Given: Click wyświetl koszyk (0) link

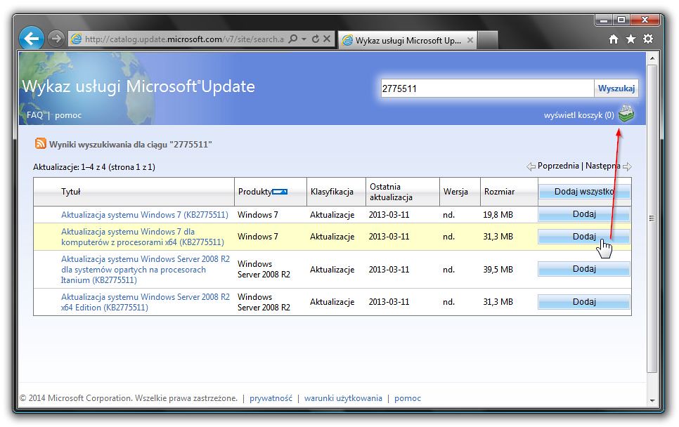Looking at the screenshot, I should [x=578, y=115].
